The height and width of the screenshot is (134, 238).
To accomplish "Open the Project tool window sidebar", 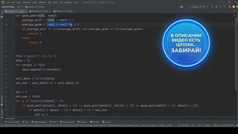I will pos(2,14).
